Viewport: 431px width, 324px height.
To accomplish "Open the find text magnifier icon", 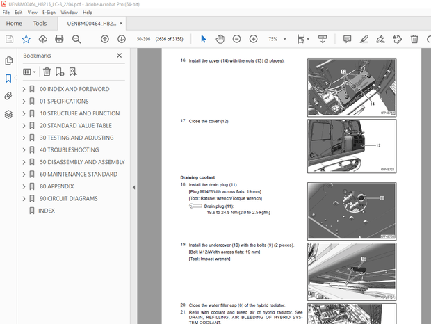I will click(76, 39).
